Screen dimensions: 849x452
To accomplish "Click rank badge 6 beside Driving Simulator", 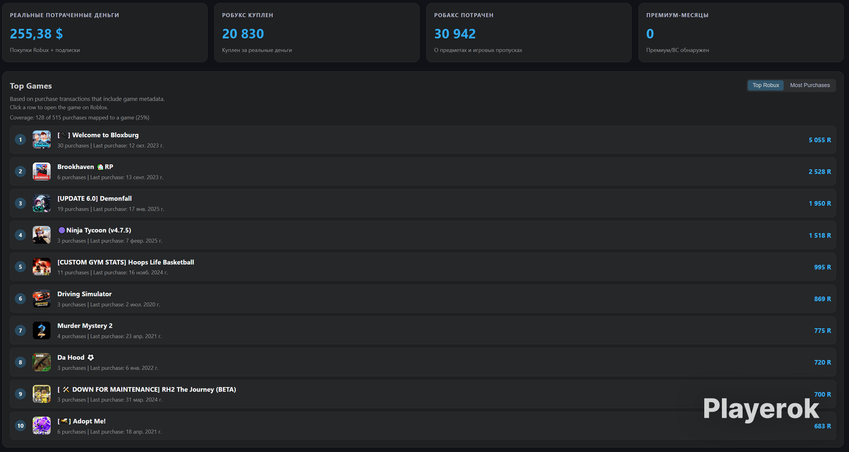I will point(20,299).
